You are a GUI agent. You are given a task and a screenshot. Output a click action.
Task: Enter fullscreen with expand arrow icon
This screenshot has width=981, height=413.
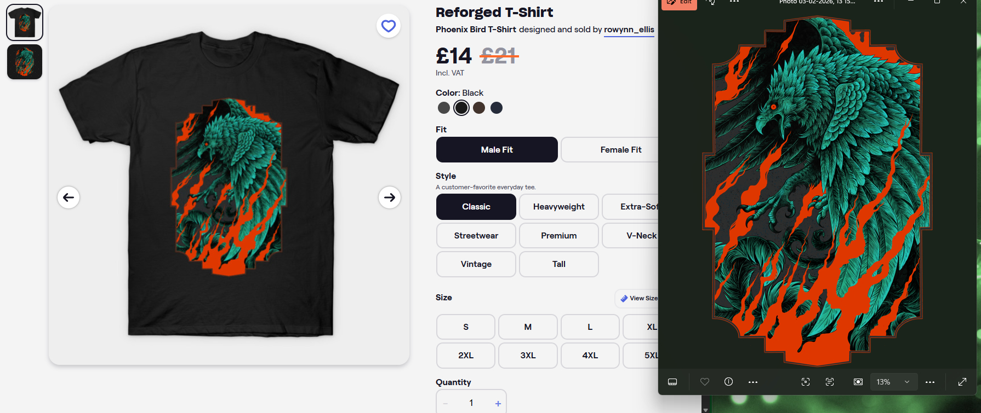click(962, 382)
